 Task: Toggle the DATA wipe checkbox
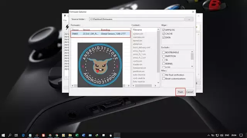(x=164, y=38)
